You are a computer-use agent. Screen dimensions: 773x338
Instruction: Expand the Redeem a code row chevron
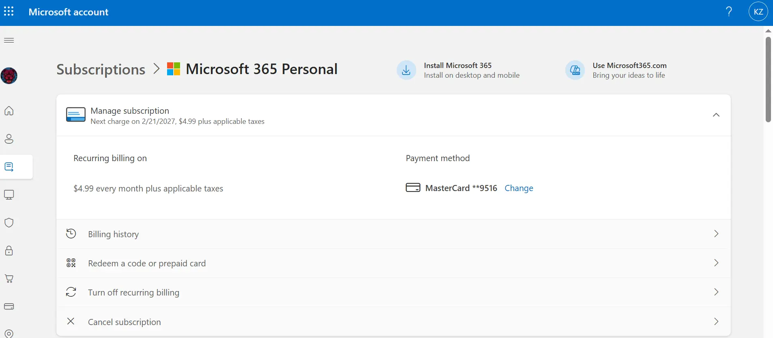(x=716, y=263)
